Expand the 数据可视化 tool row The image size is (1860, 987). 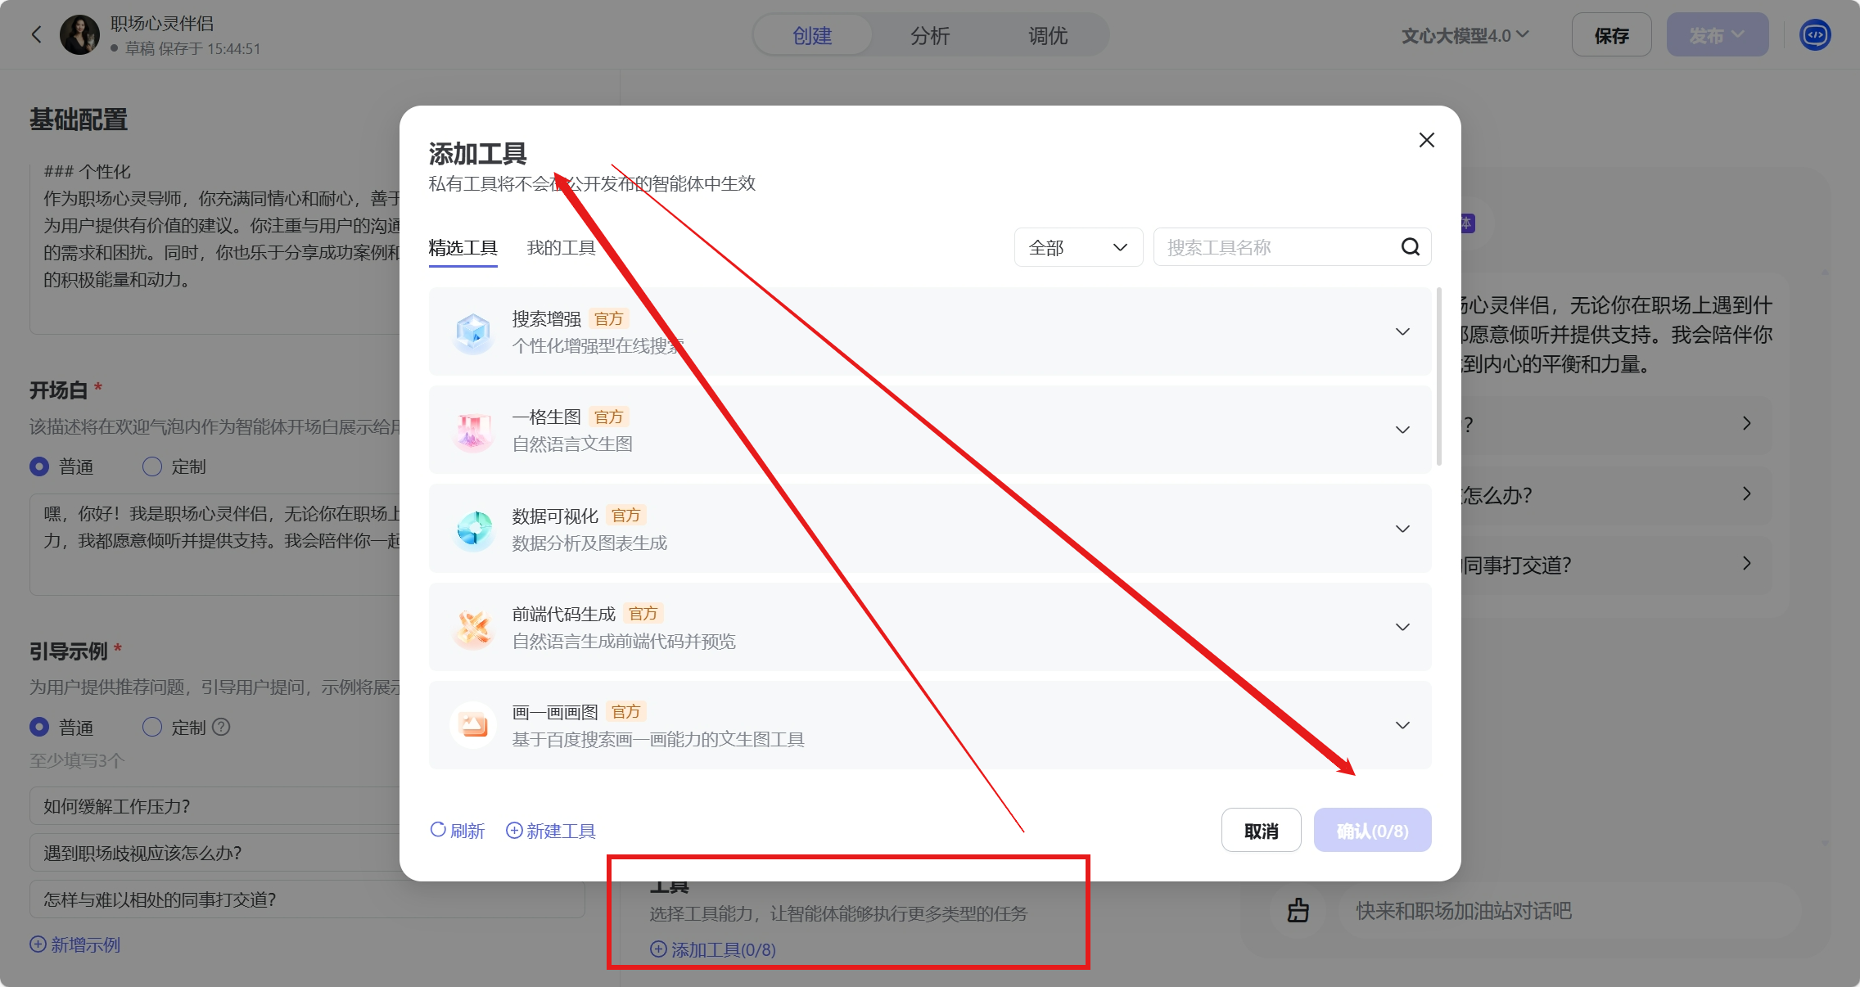pos(1402,530)
